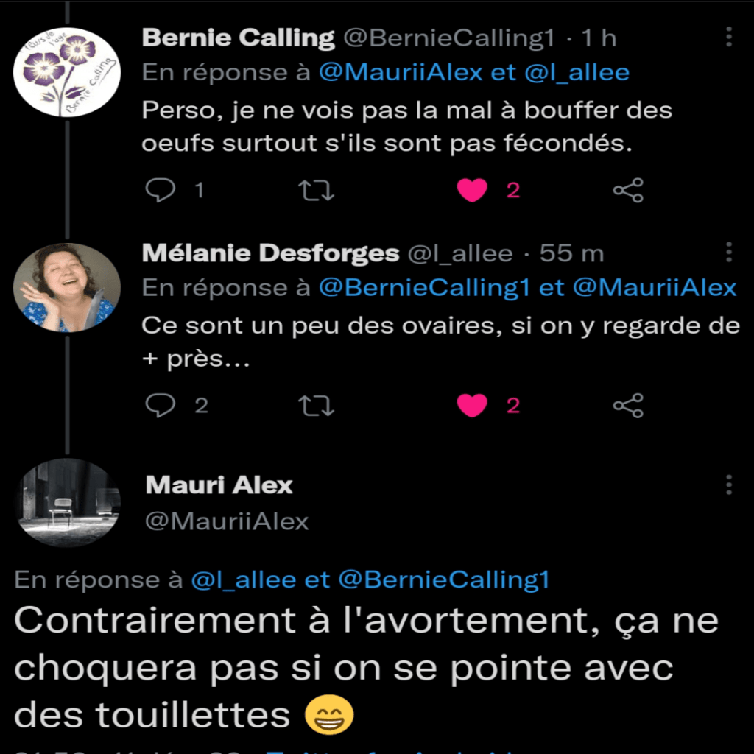Open more options for Mélanie Desforges' tweet
754x754 pixels.
[729, 252]
